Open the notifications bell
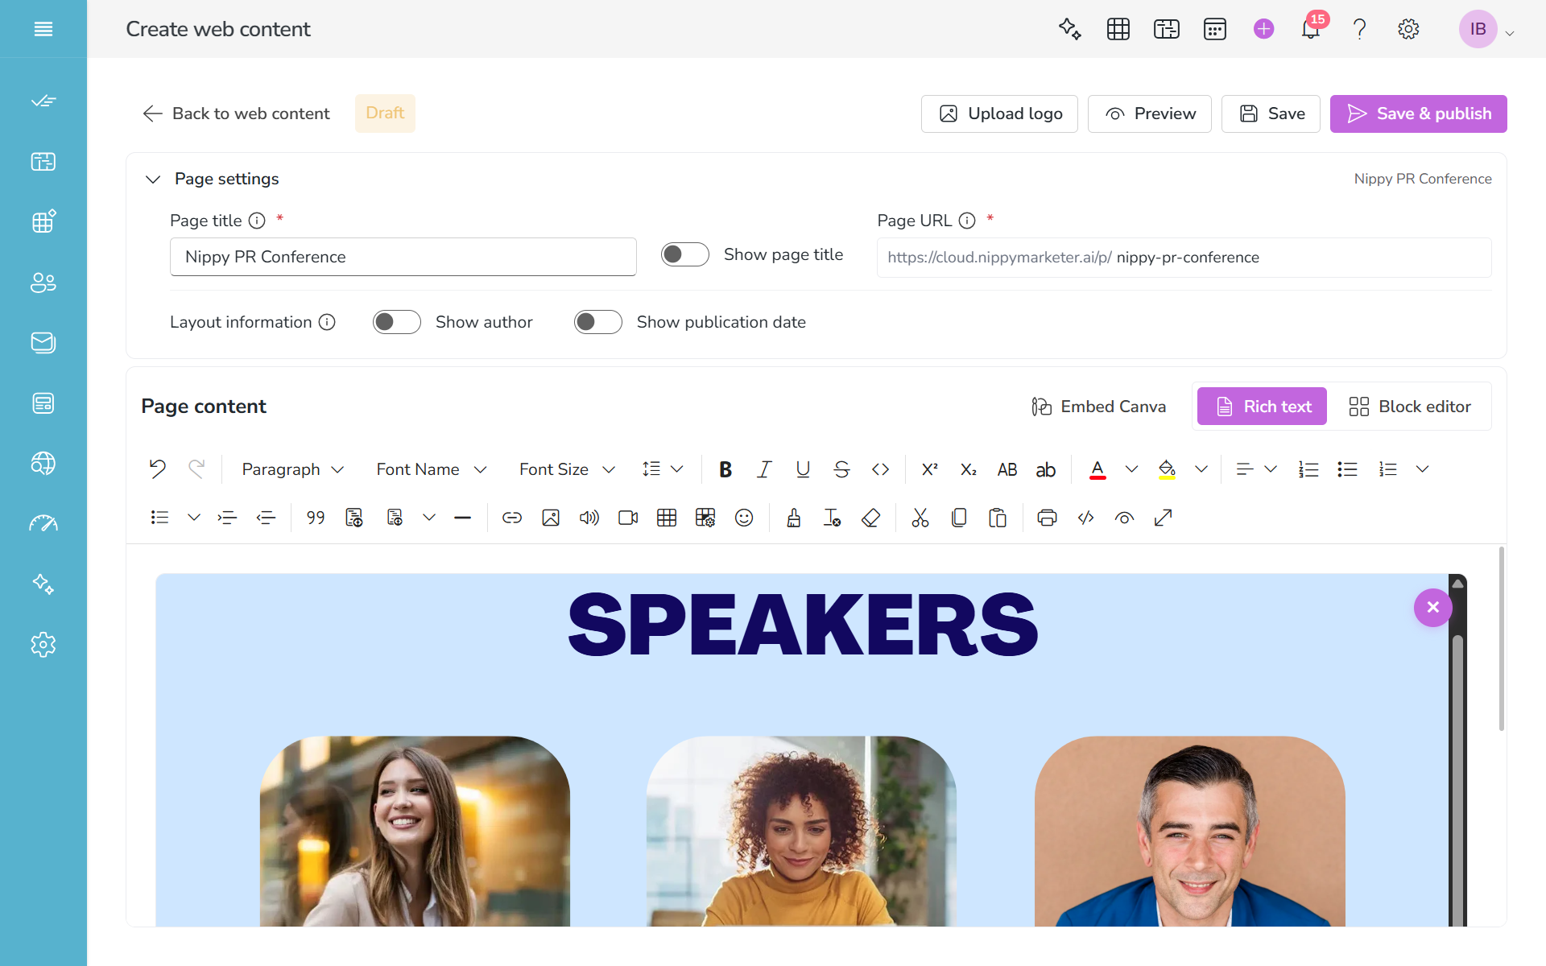The height and width of the screenshot is (966, 1546). (1311, 29)
